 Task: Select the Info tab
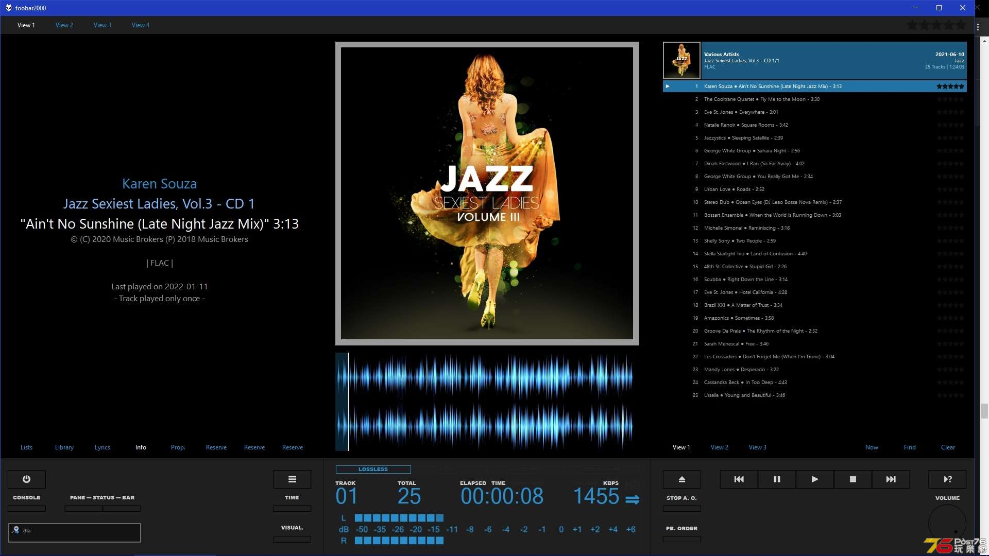coord(141,447)
